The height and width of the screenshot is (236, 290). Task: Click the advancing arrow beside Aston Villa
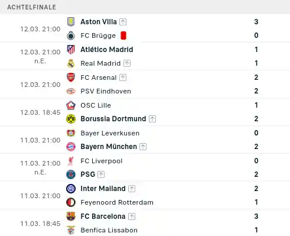click(123, 22)
